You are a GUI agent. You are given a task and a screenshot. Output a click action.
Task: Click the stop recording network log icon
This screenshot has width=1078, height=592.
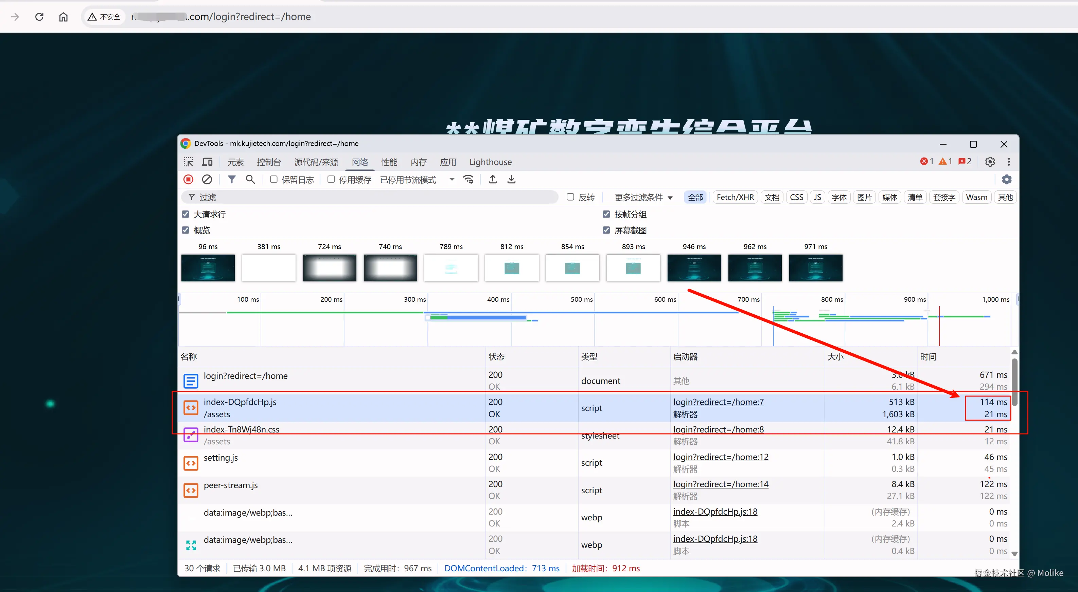(x=188, y=179)
